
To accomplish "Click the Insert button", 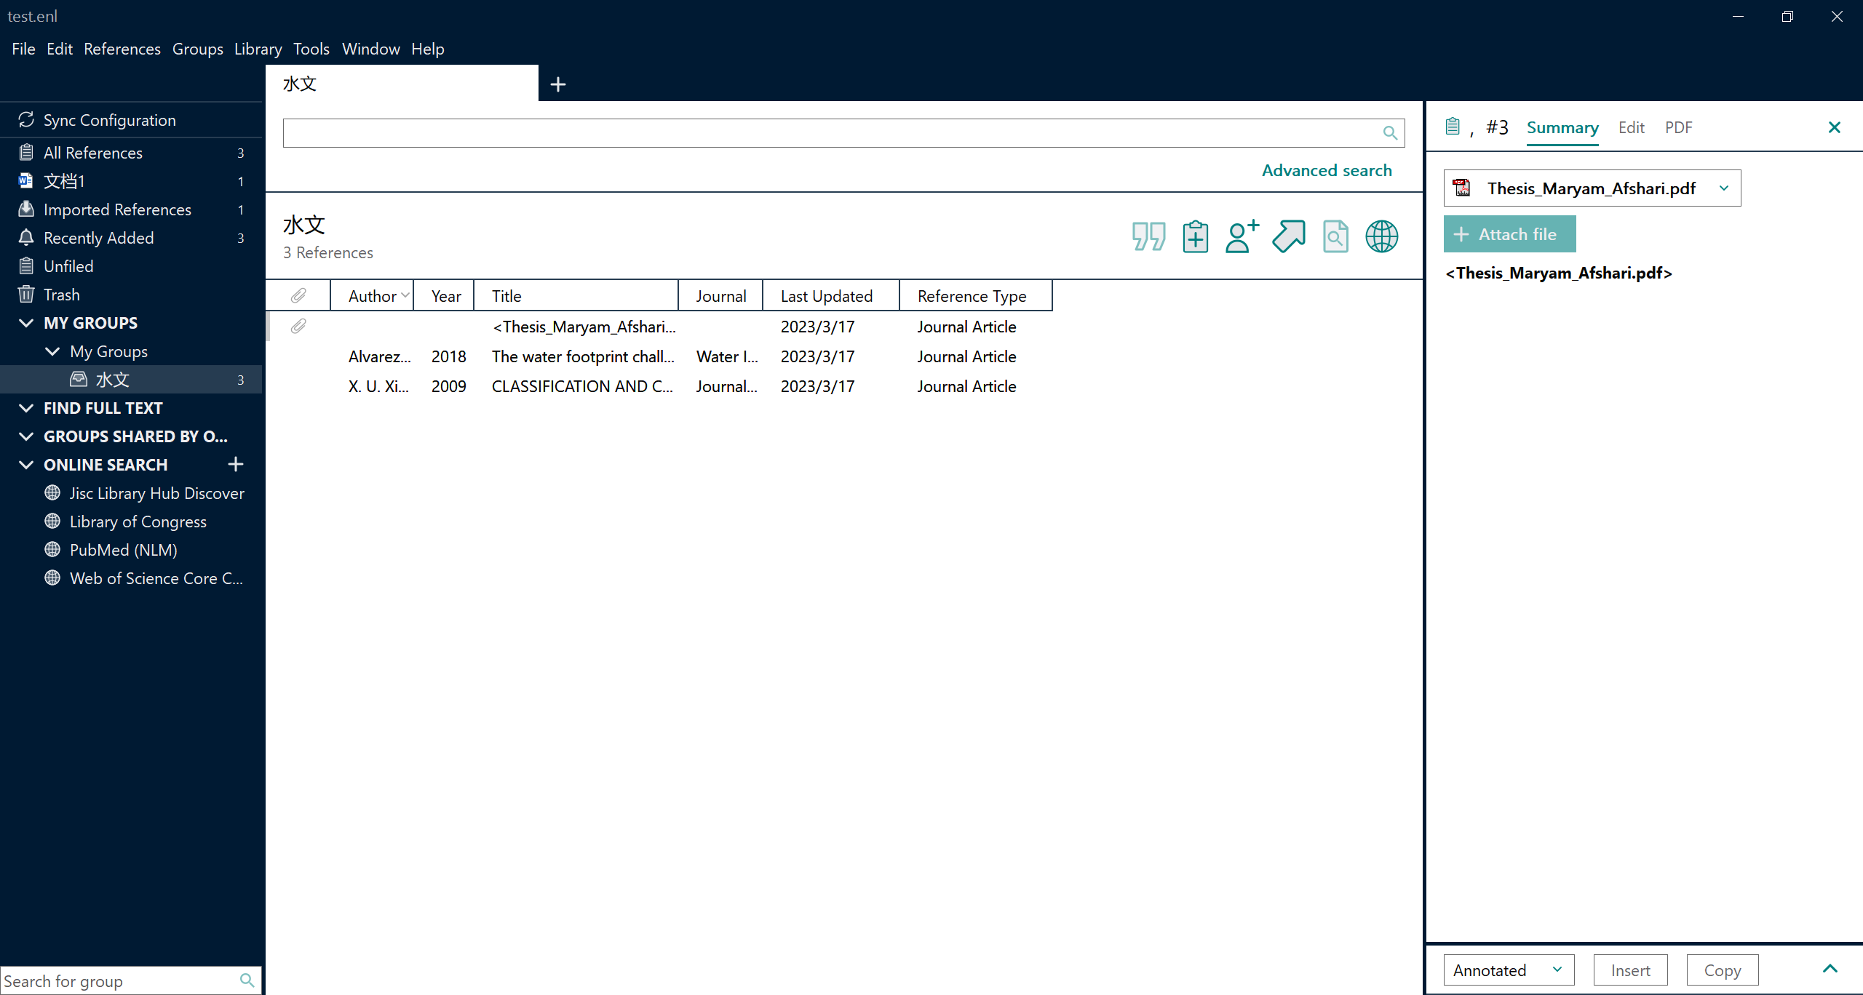I will pyautogui.click(x=1630, y=970).
